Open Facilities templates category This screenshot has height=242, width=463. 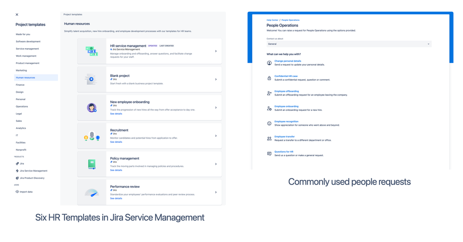coord(20,142)
